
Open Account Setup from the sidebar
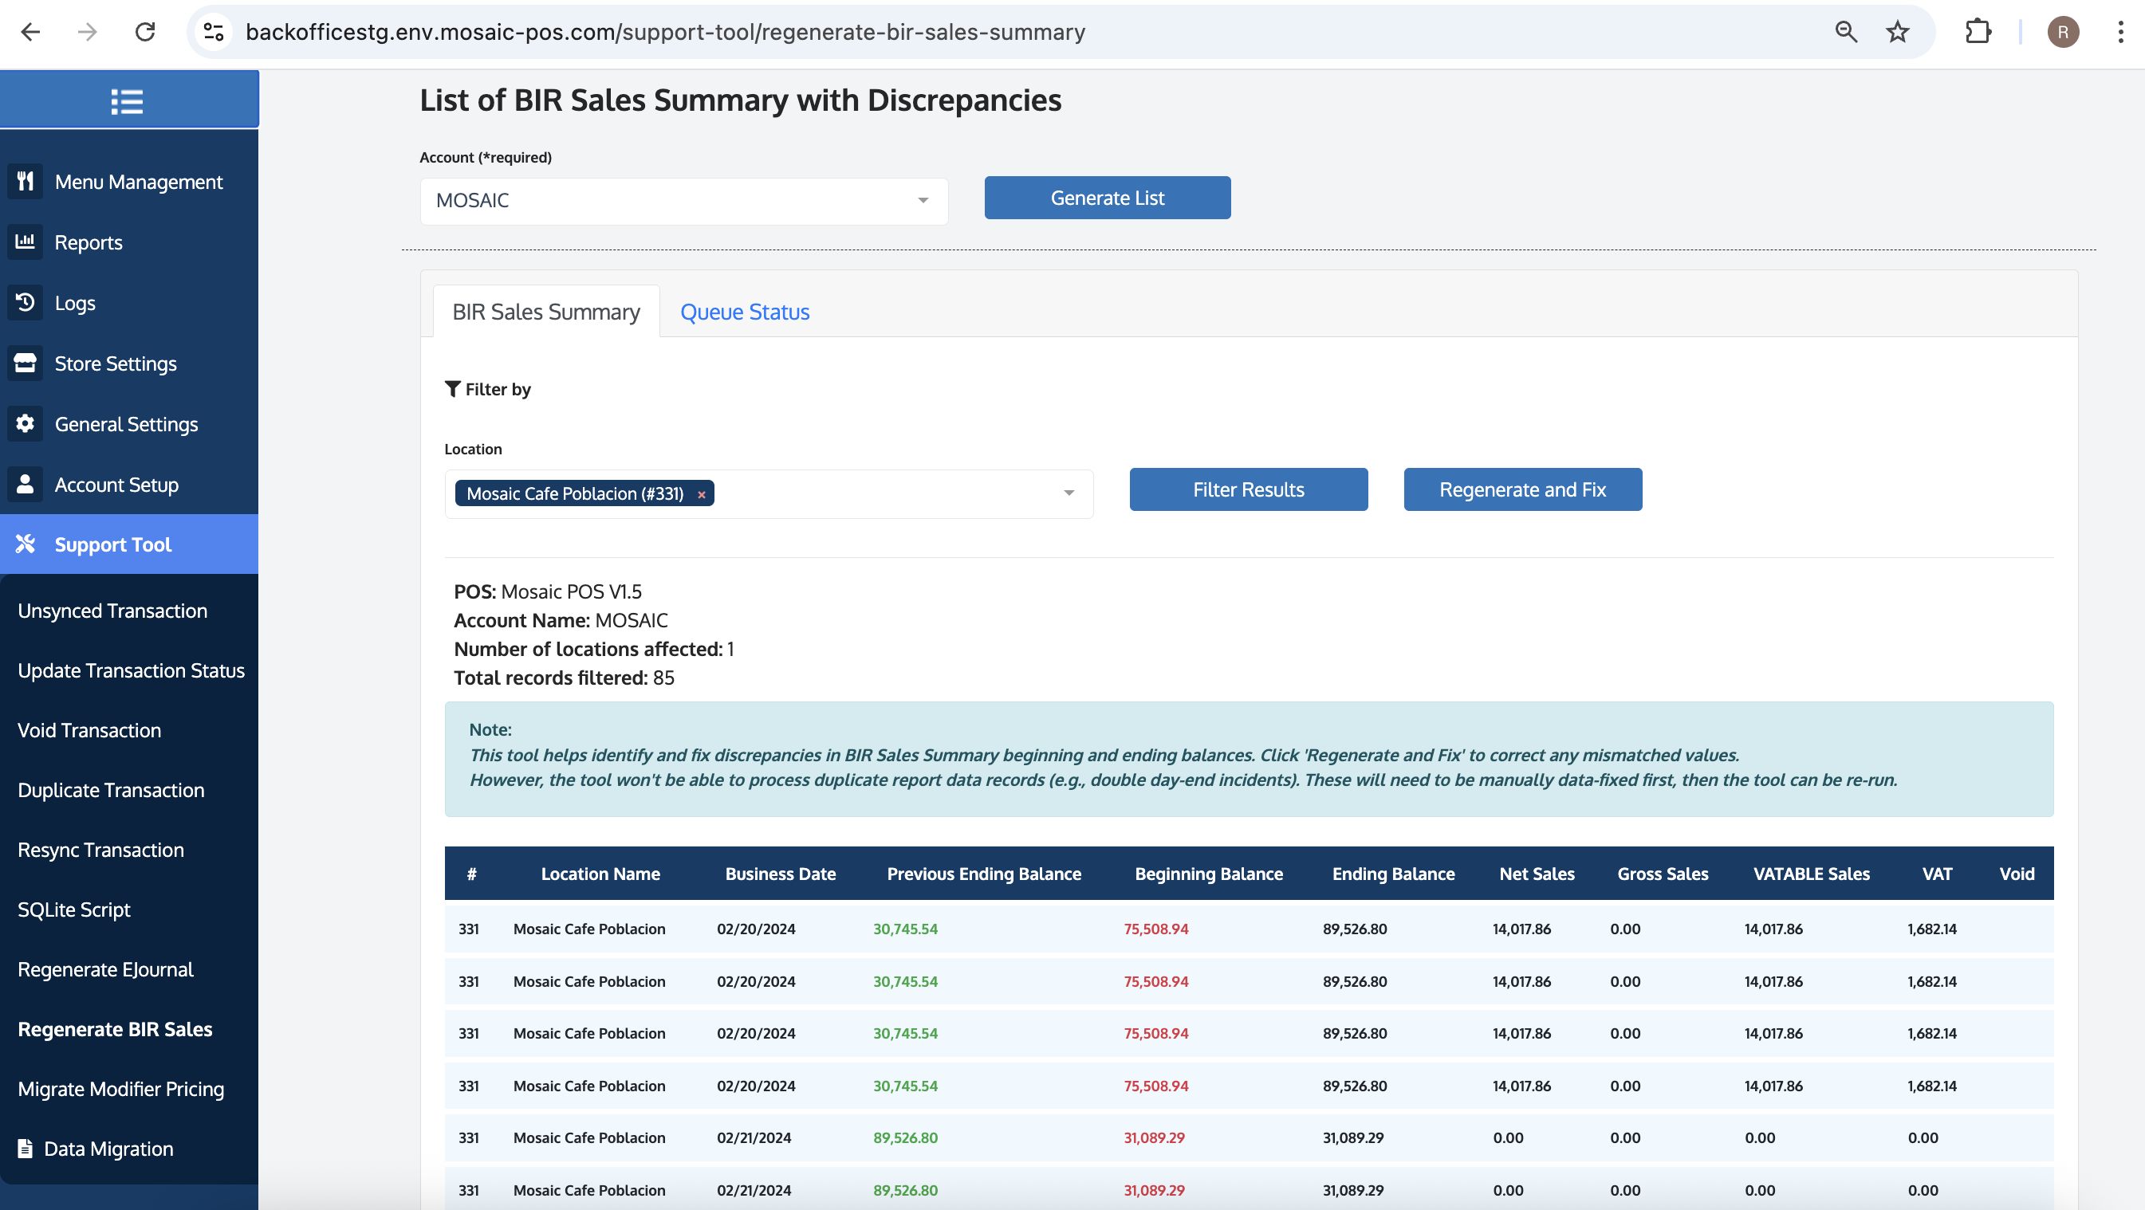tap(116, 485)
